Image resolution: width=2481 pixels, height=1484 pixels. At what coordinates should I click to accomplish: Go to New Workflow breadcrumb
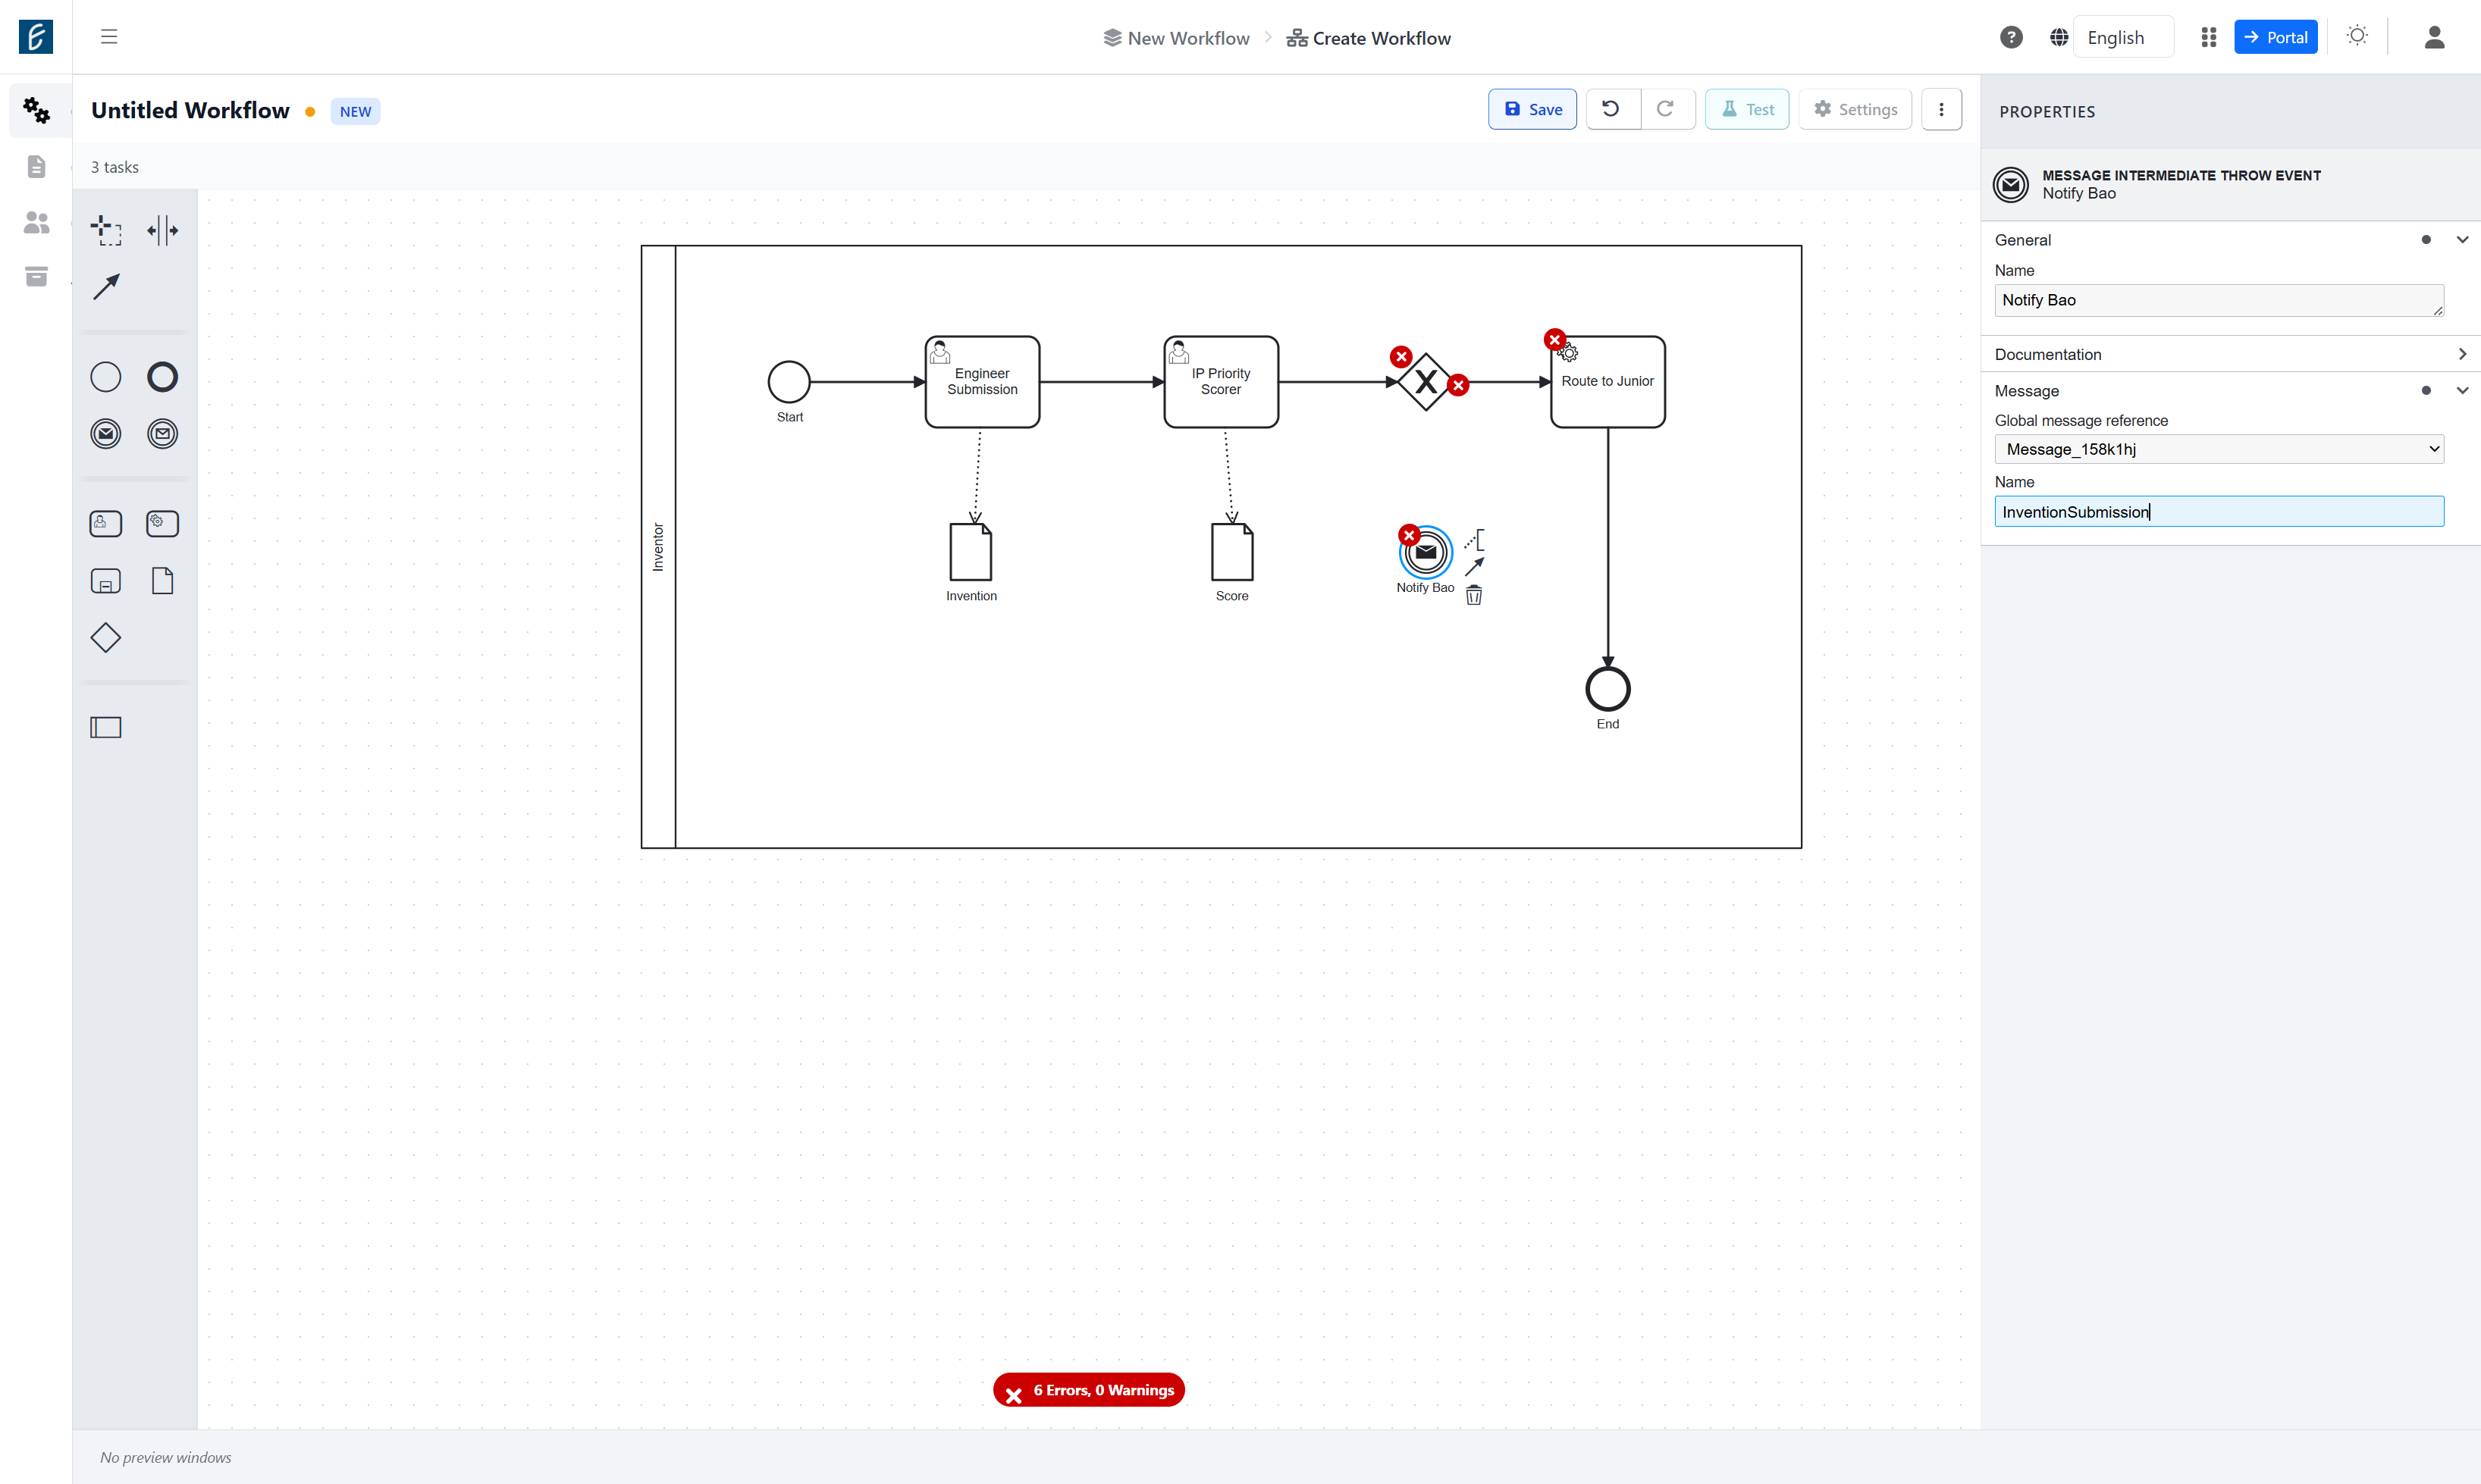(1177, 38)
